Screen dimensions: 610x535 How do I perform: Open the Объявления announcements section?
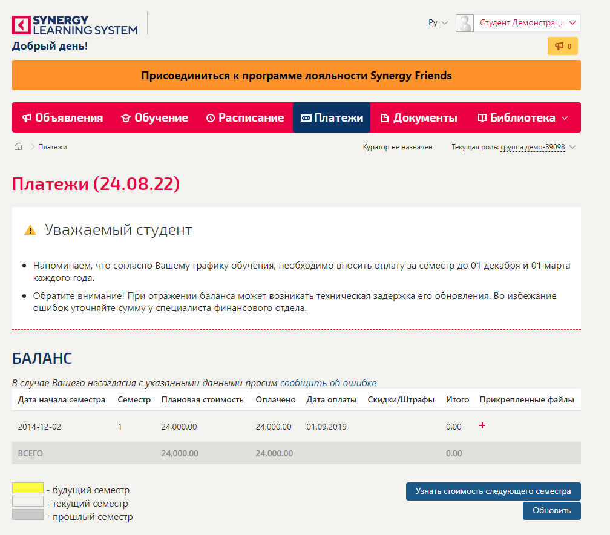pos(62,118)
